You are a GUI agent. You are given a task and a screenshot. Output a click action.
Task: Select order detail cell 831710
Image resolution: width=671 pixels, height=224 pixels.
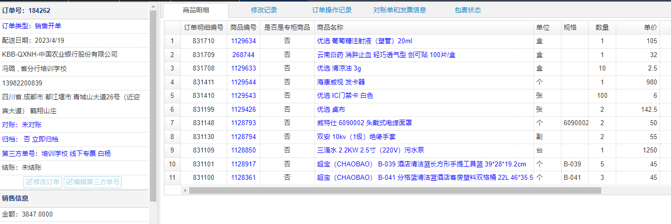coord(203,41)
